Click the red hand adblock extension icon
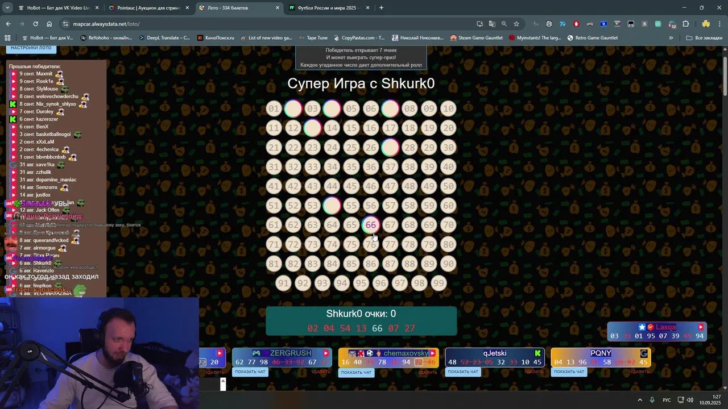The height and width of the screenshot is (409, 728). click(x=576, y=24)
